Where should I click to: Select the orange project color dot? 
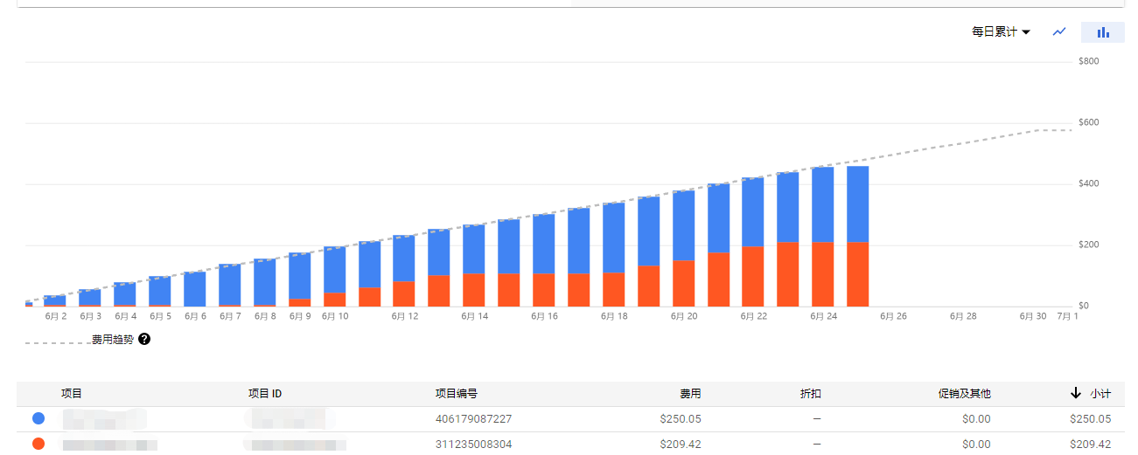click(x=38, y=444)
